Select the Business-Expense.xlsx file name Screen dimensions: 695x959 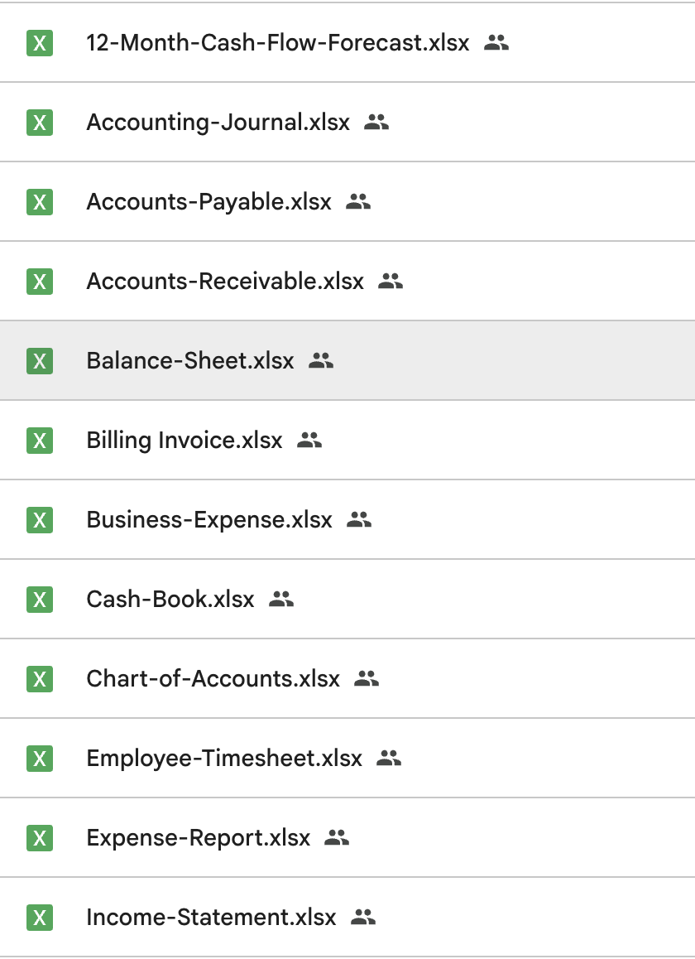click(x=208, y=520)
